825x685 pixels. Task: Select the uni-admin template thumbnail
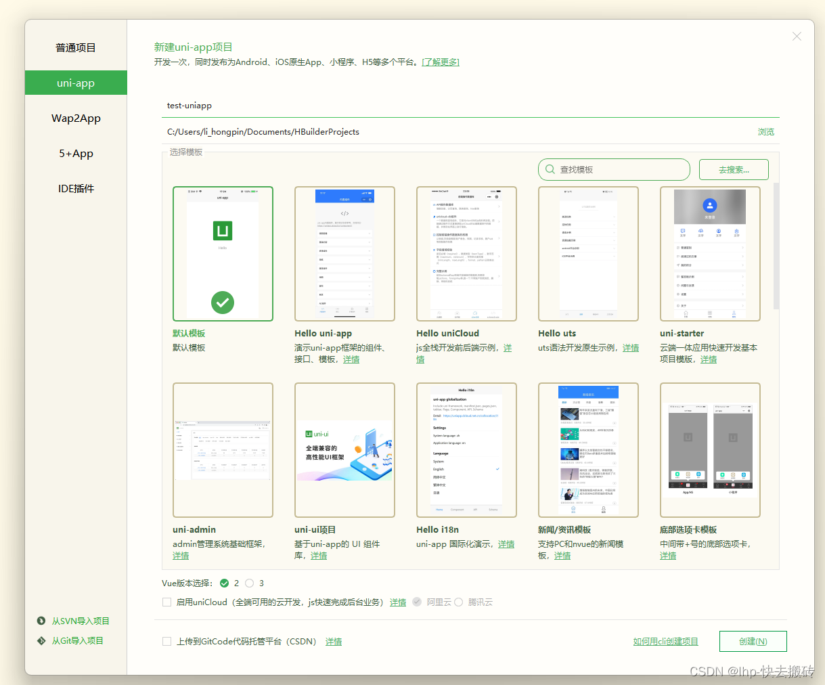(x=223, y=450)
